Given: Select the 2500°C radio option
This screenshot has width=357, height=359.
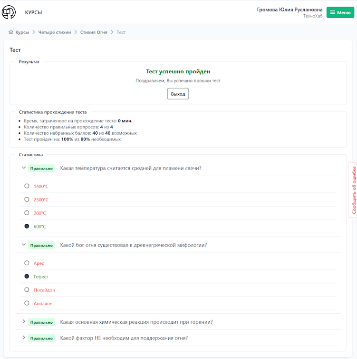Looking at the screenshot, I should 27,199.
